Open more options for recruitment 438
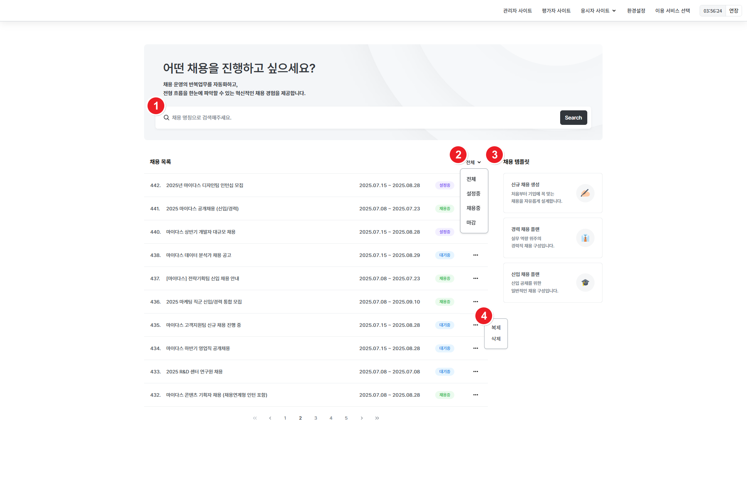 475,255
